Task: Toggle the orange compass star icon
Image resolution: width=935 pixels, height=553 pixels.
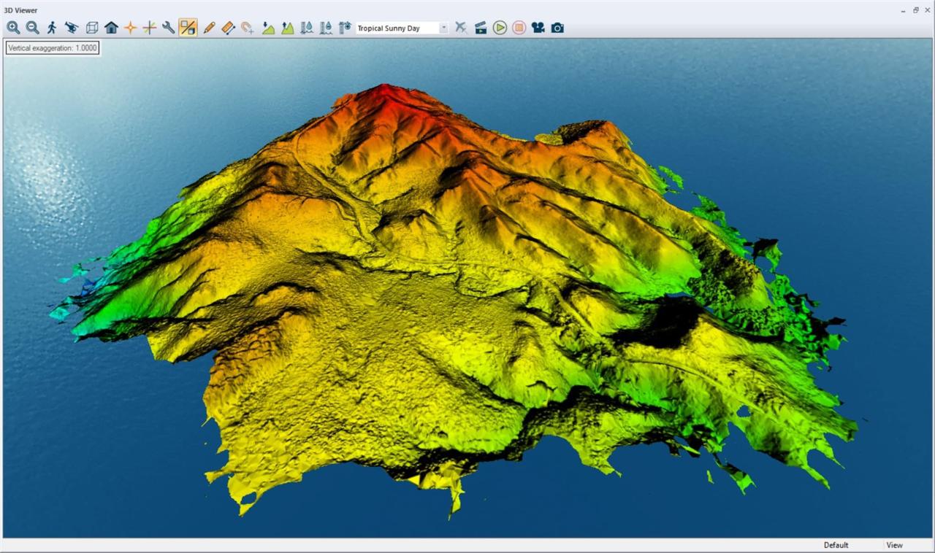Action: [x=130, y=28]
